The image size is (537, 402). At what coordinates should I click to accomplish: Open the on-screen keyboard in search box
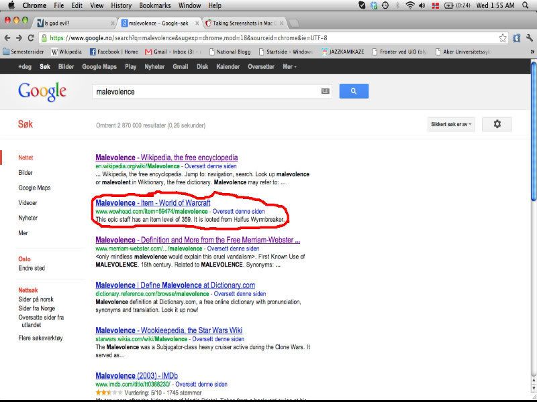pyautogui.click(x=325, y=91)
